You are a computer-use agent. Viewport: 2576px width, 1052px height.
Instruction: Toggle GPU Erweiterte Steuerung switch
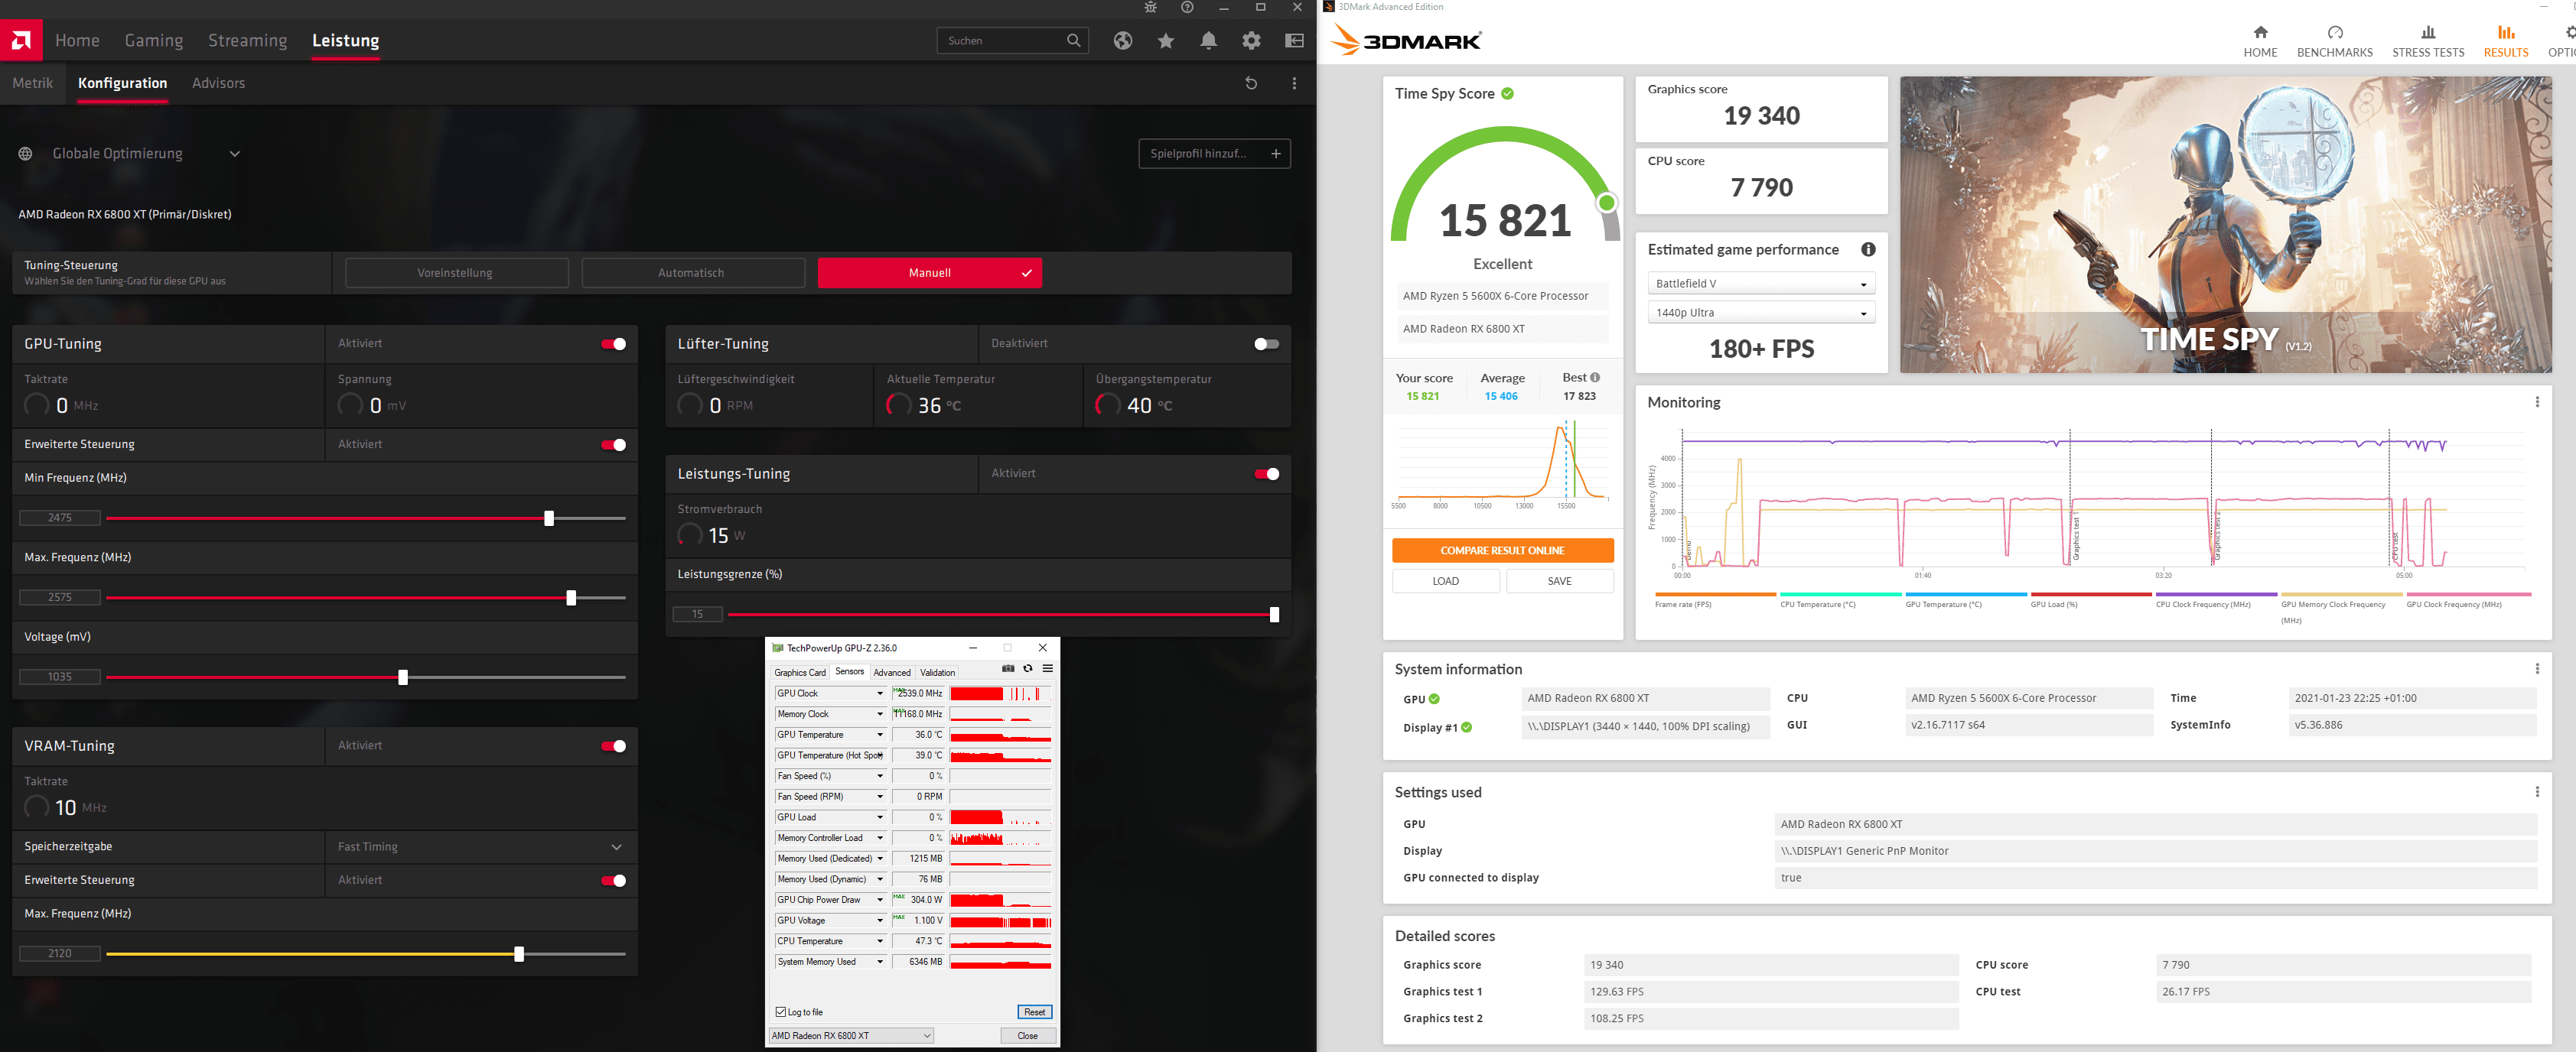pos(614,445)
